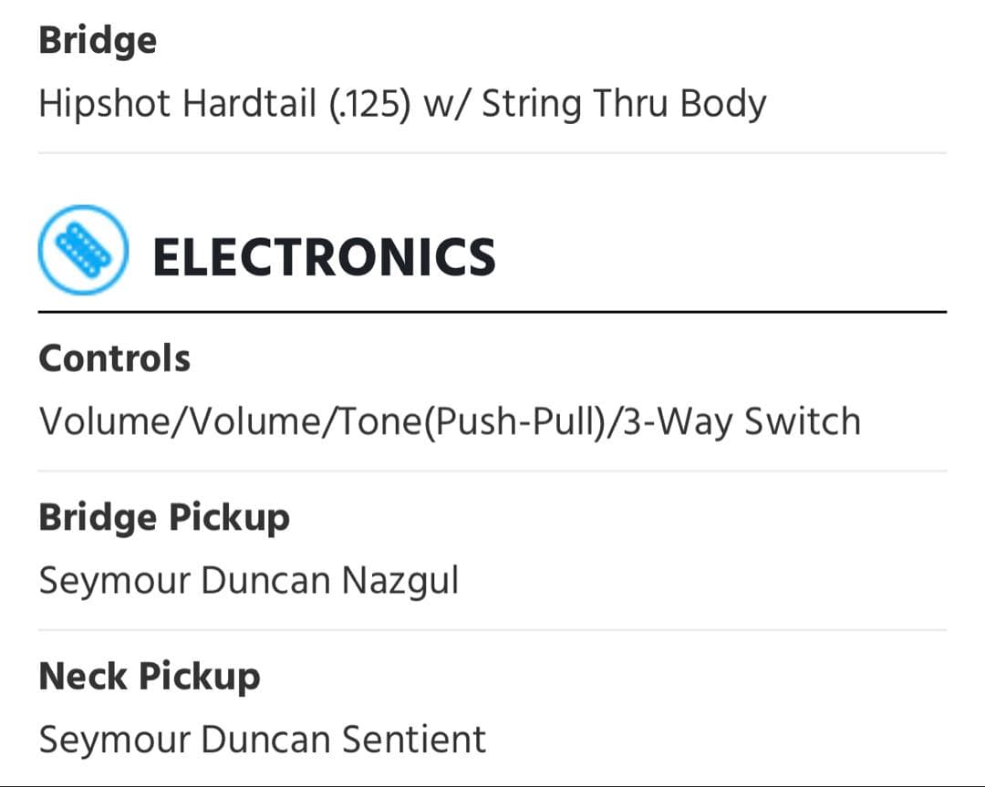
Task: Tap the String Thru Body text
Action: coord(624,104)
